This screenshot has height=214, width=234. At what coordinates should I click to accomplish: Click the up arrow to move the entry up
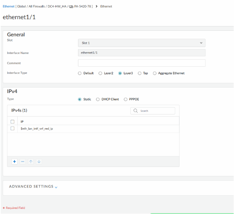point(31,161)
